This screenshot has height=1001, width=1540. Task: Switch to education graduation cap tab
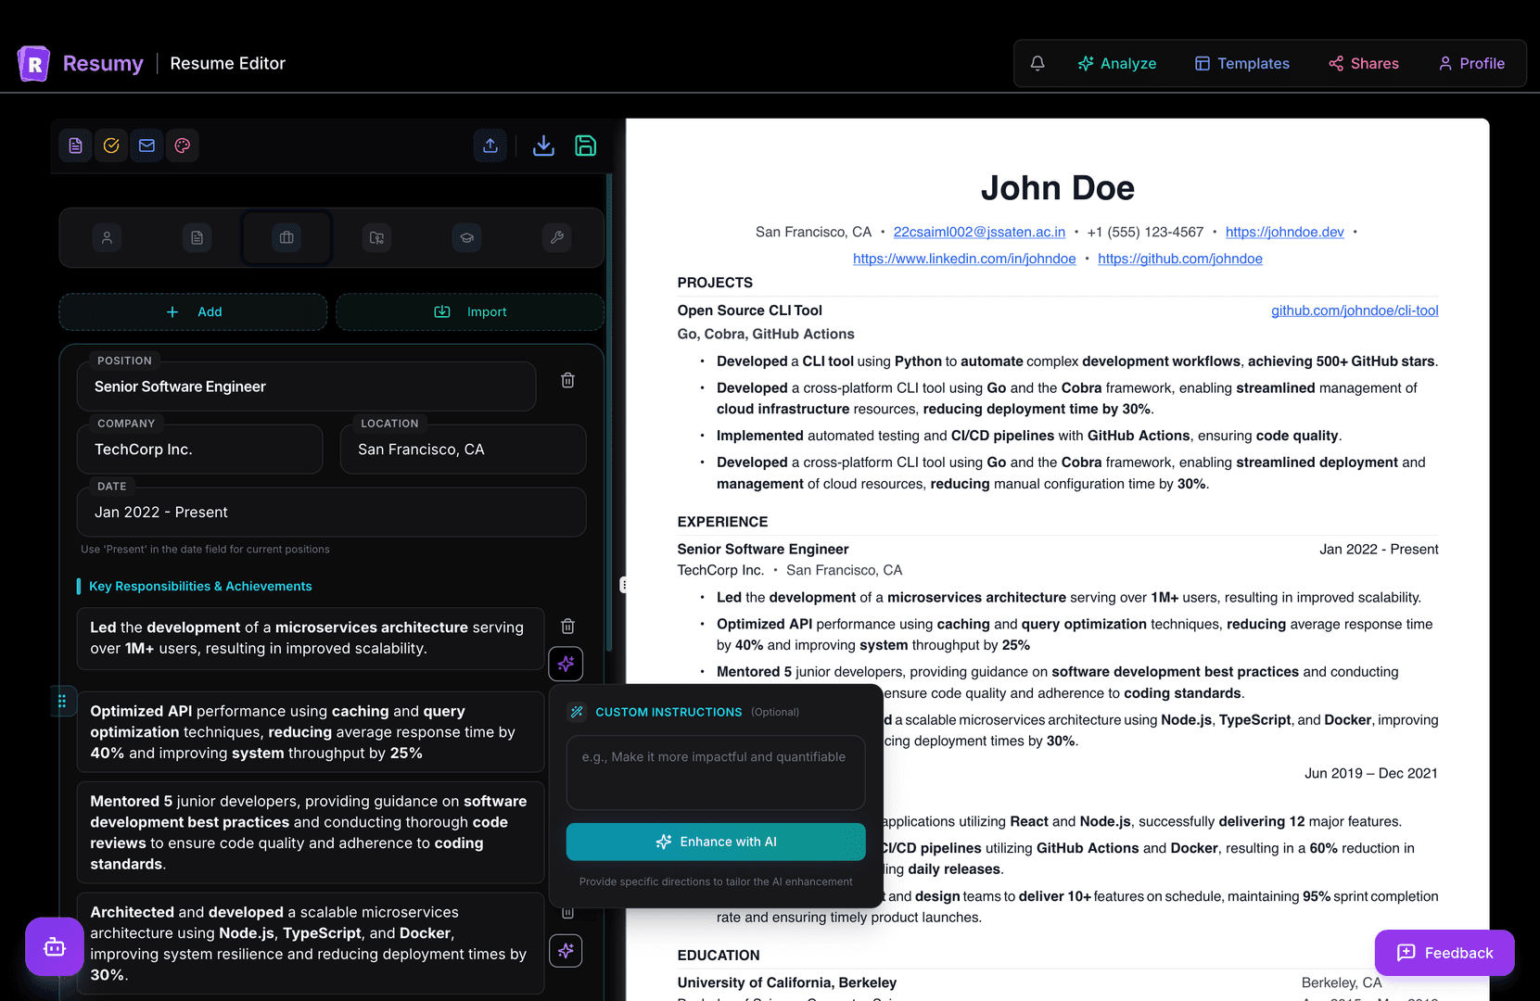[x=466, y=238]
